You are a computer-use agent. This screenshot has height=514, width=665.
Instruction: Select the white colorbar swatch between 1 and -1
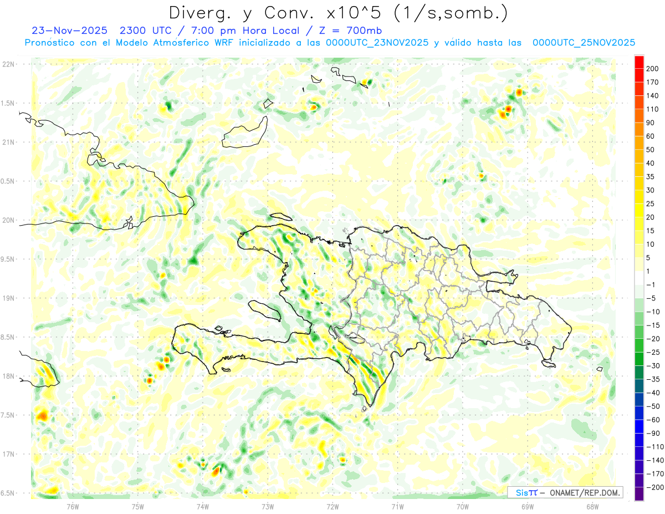(639, 278)
